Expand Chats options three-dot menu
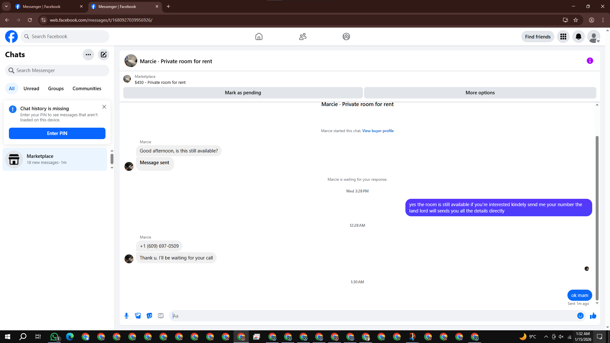Image resolution: width=610 pixels, height=343 pixels. 88,55
